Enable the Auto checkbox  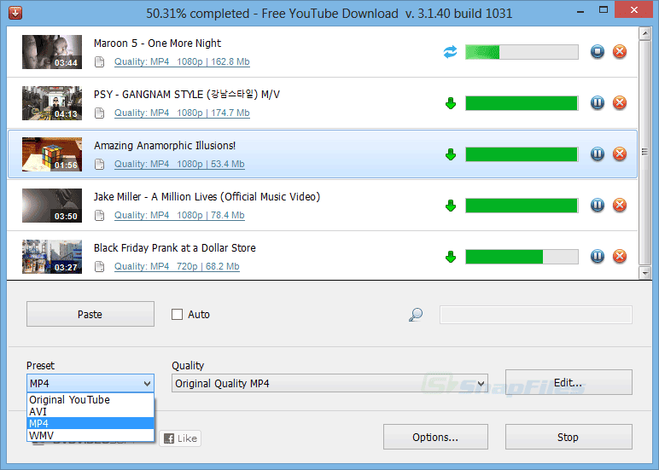[x=177, y=314]
